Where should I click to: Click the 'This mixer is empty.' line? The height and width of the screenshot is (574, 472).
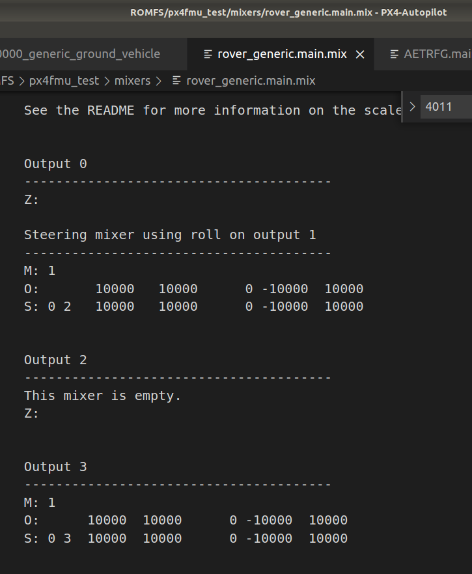tap(103, 395)
